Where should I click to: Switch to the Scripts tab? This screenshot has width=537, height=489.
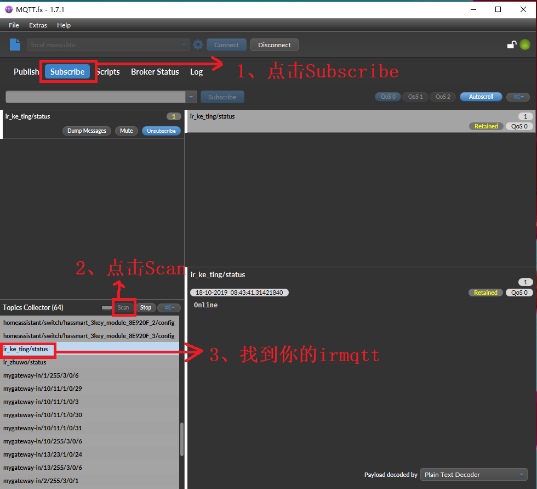point(108,72)
